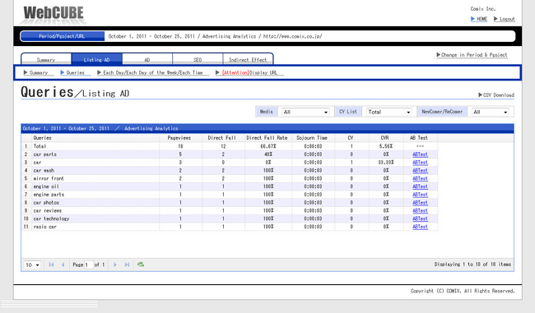Click the page number input field
The width and height of the screenshot is (535, 313).
point(89,265)
